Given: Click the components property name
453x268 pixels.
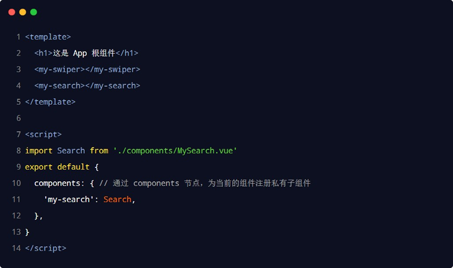Looking at the screenshot, I should point(57,183).
